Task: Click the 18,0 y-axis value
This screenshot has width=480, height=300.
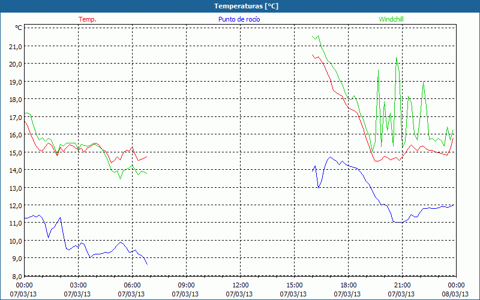Action: [16, 100]
